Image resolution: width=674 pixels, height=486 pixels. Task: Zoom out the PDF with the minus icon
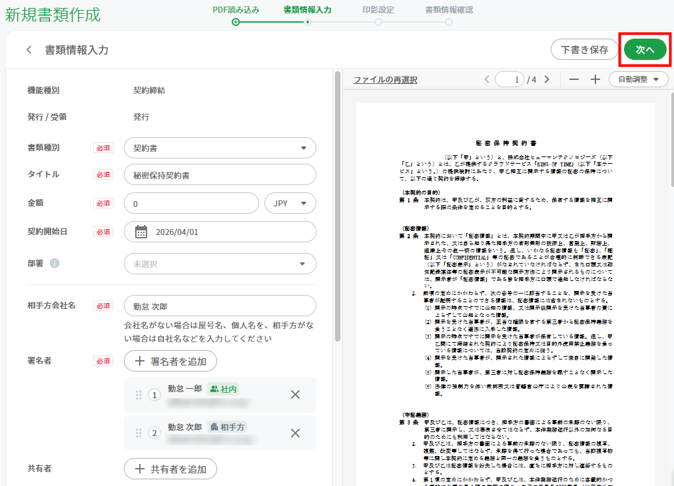574,79
